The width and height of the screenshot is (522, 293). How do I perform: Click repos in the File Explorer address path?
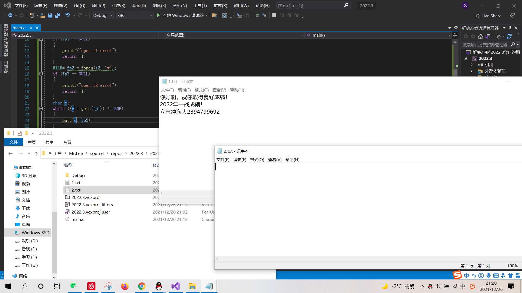pos(116,153)
